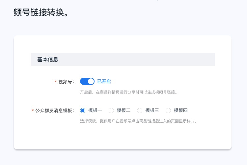Click the 模板一 option label text

pos(95,111)
